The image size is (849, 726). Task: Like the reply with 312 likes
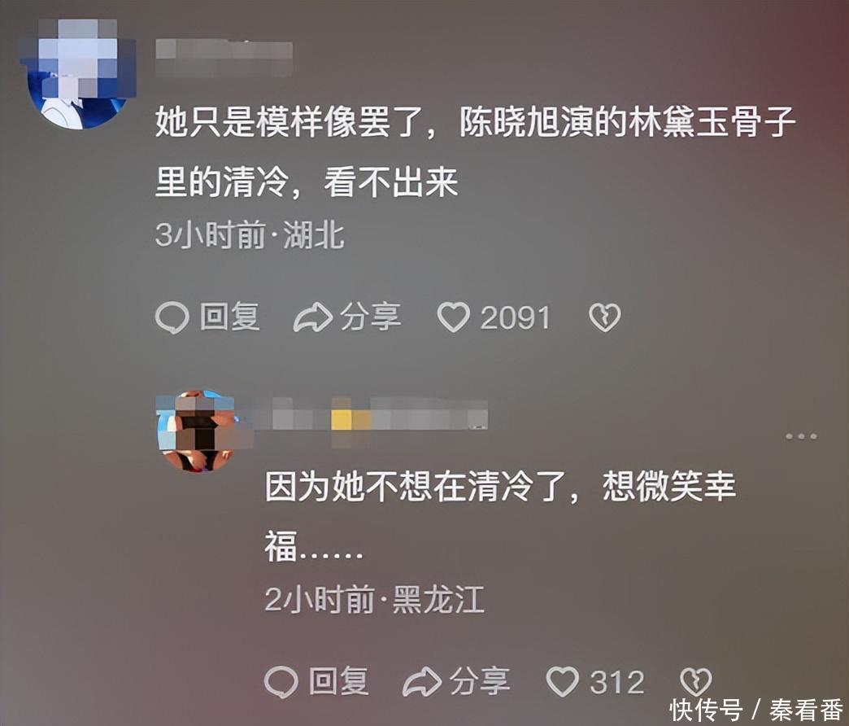(x=563, y=681)
